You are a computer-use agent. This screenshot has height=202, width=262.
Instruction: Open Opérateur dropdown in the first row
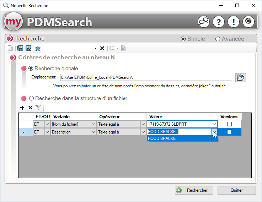tap(143, 124)
